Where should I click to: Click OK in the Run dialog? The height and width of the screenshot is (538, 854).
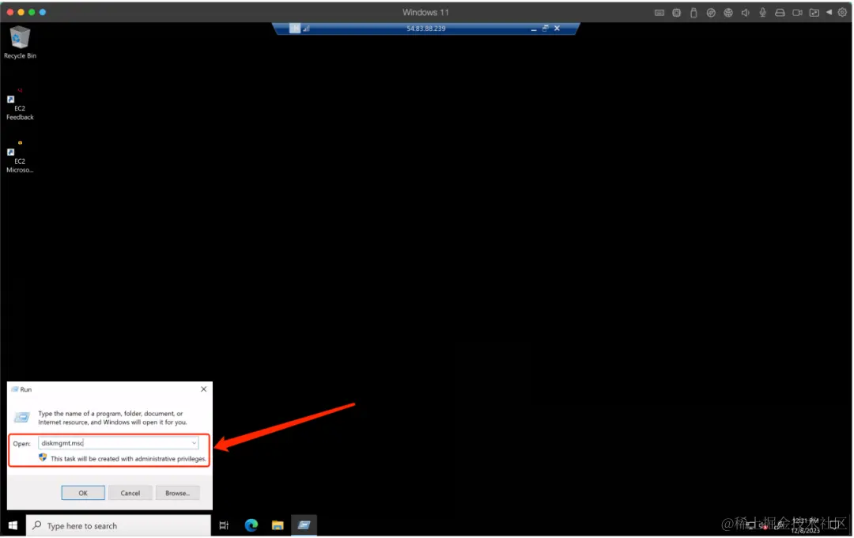tap(83, 493)
